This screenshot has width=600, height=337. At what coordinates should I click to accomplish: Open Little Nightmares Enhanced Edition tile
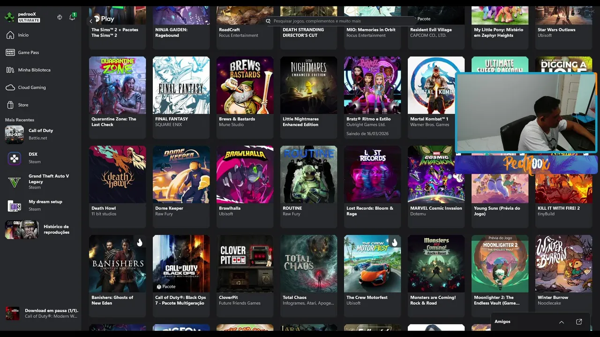pos(309,97)
